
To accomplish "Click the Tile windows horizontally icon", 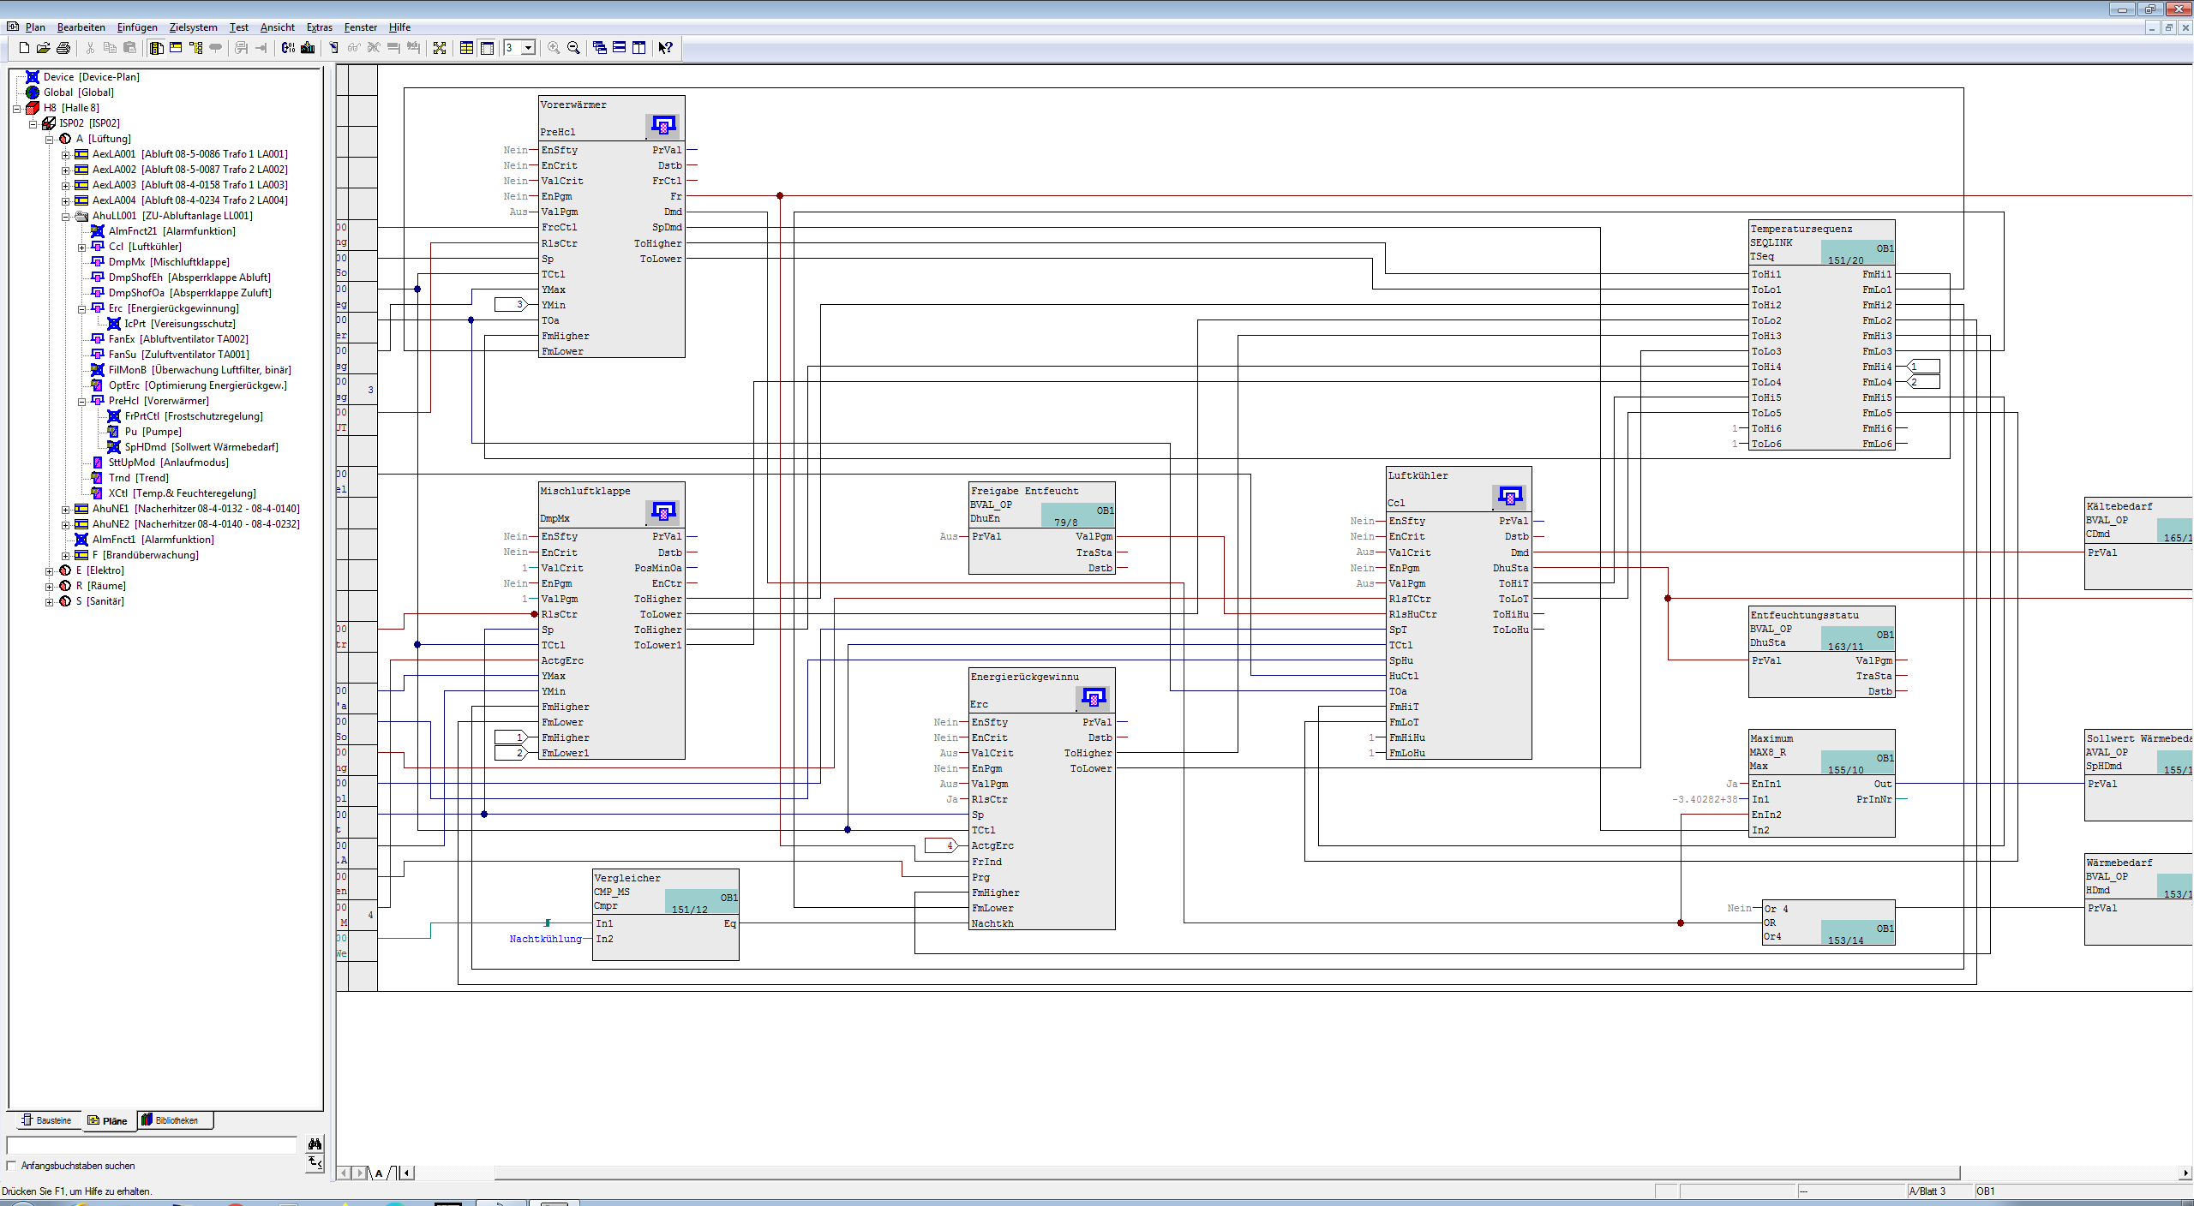I will [x=619, y=48].
